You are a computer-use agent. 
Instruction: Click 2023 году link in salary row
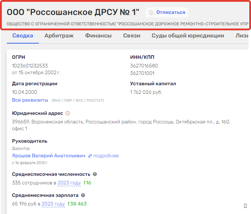point(53,204)
